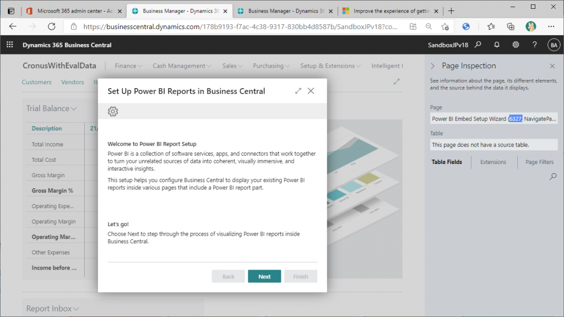Open the Dynamics 365 app launcher waffle
Screen dimensions: 564x317
[x=10, y=45]
